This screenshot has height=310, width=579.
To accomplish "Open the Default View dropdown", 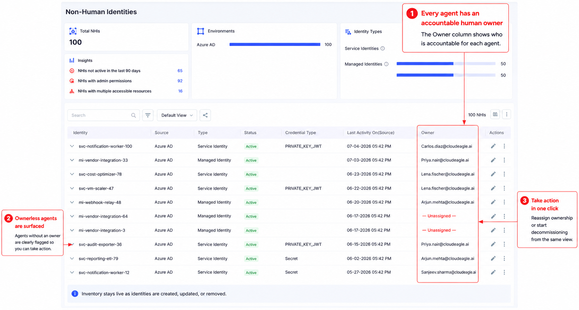I will [x=177, y=115].
